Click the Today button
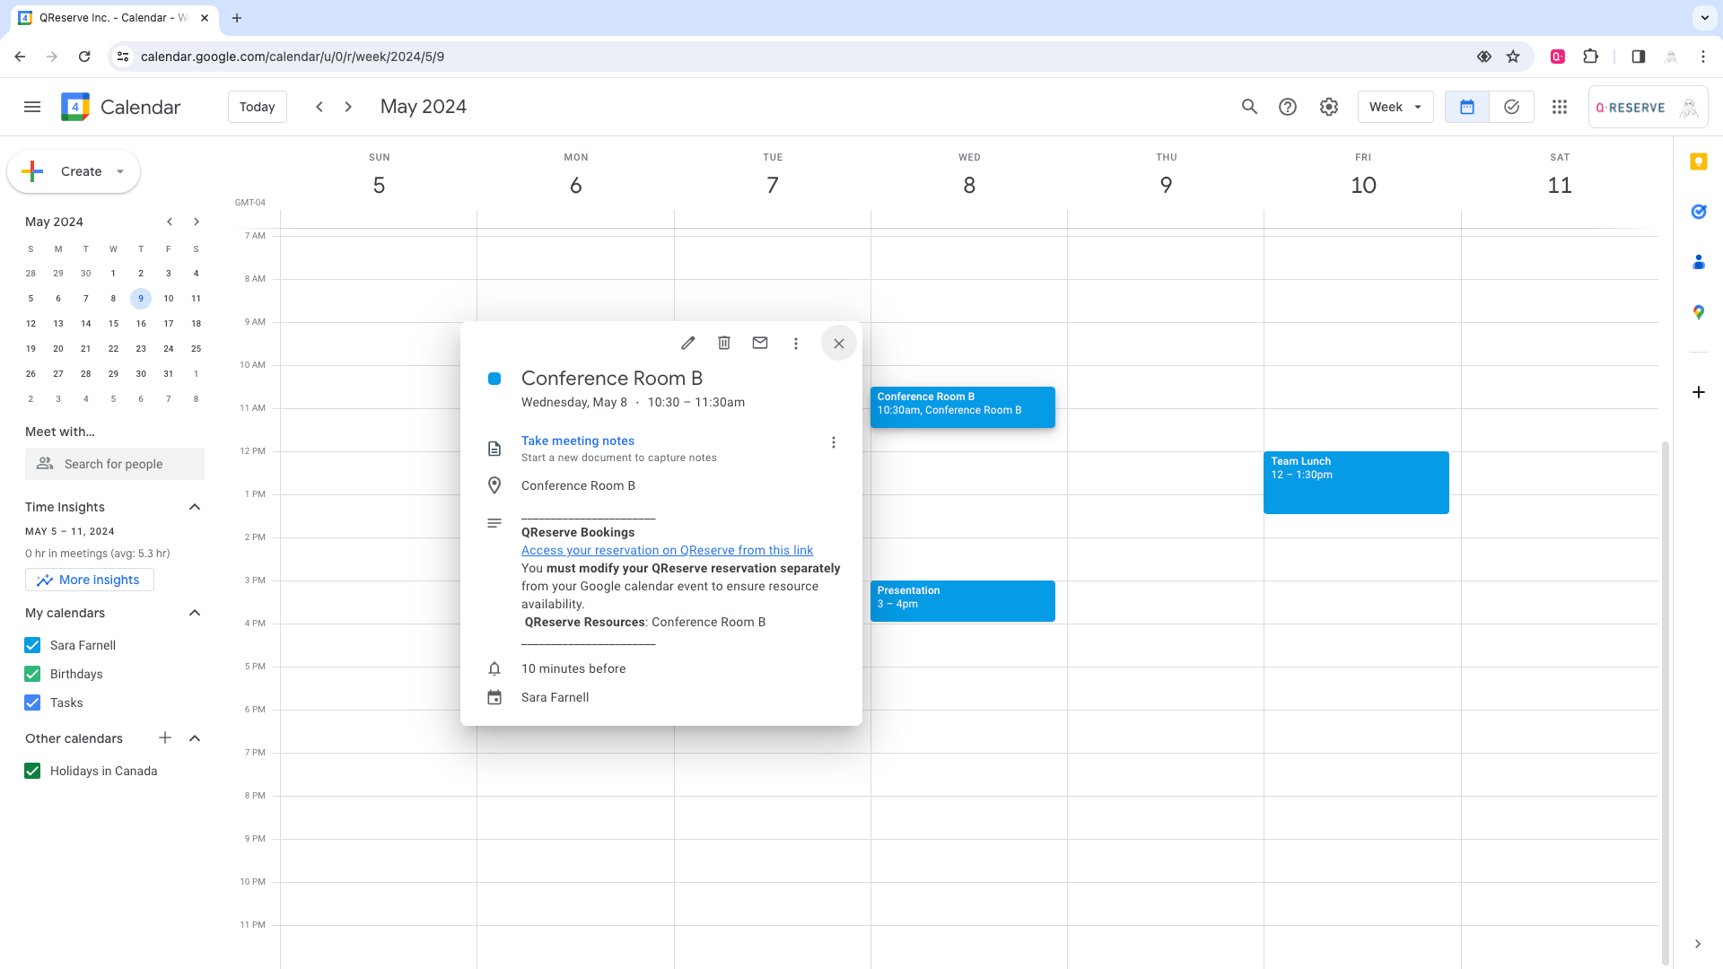The image size is (1723, 969). click(x=257, y=107)
